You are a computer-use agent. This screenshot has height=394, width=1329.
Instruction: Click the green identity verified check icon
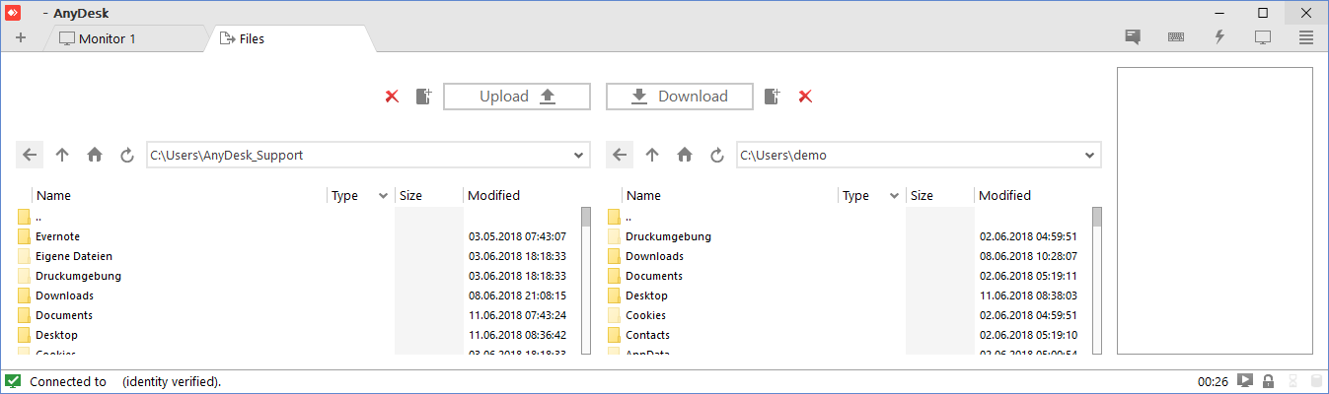pyautogui.click(x=13, y=381)
